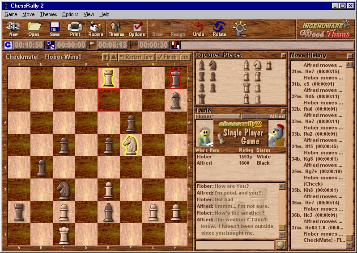The height and width of the screenshot is (253, 357).
Task: Close the Captured Pieces panel
Action: 284,55
